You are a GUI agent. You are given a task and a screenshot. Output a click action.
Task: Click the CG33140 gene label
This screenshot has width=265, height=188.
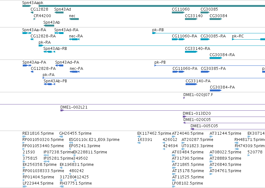(194, 16)
